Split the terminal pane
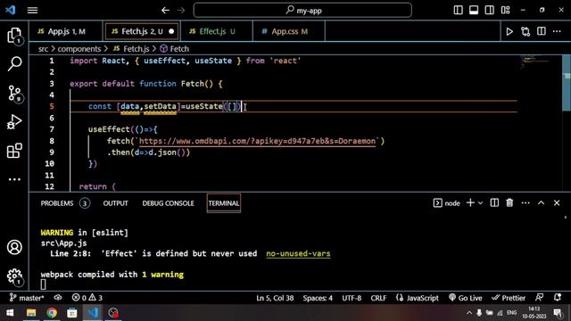 point(494,202)
